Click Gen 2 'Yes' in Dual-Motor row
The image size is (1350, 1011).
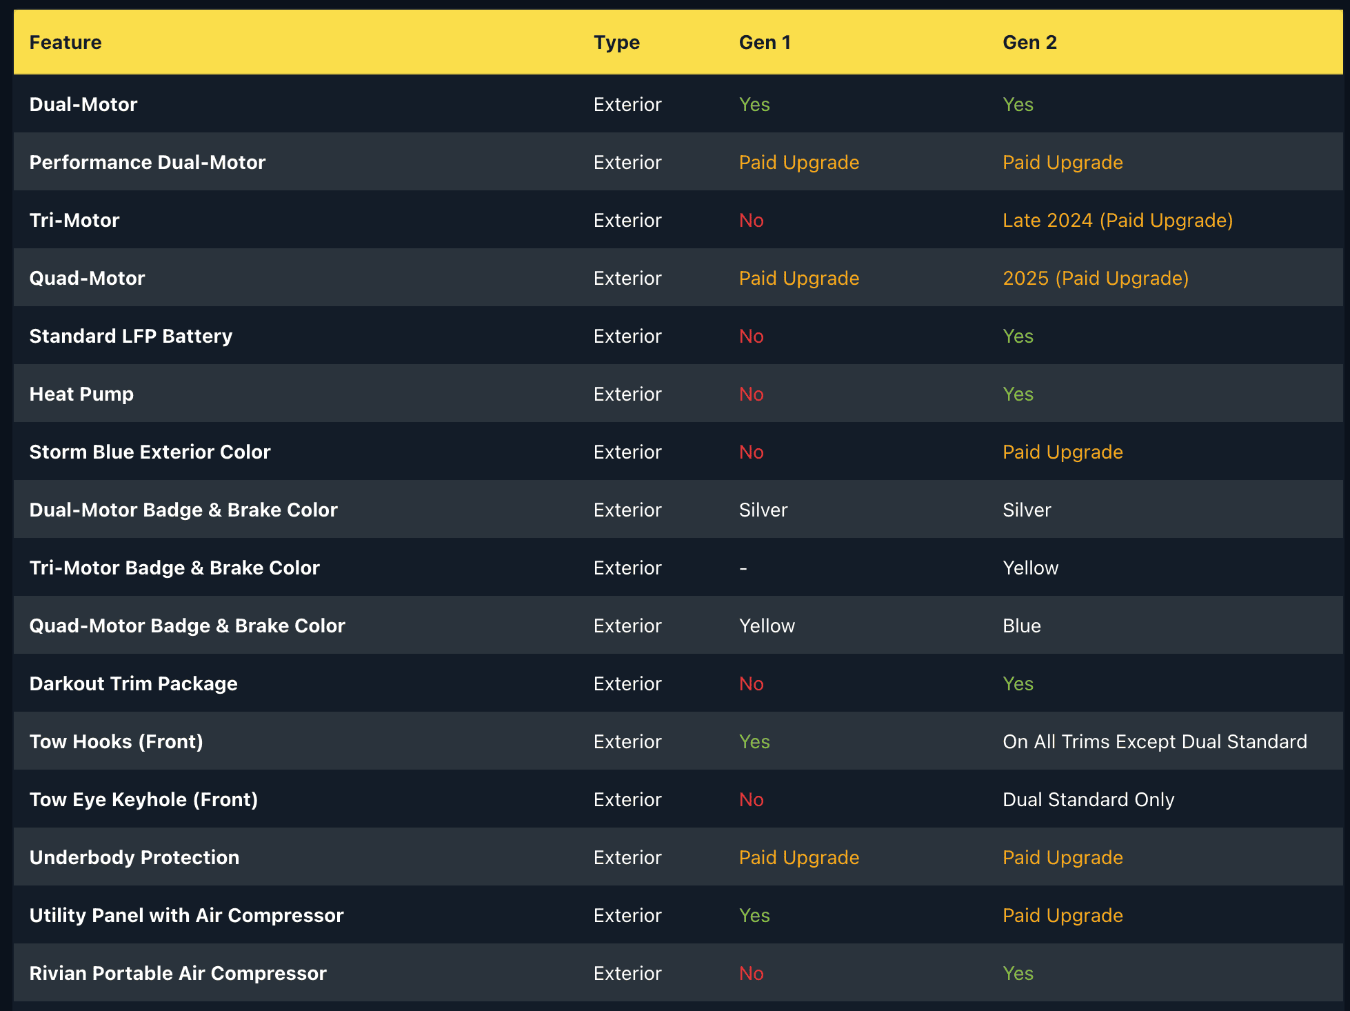(x=1018, y=104)
